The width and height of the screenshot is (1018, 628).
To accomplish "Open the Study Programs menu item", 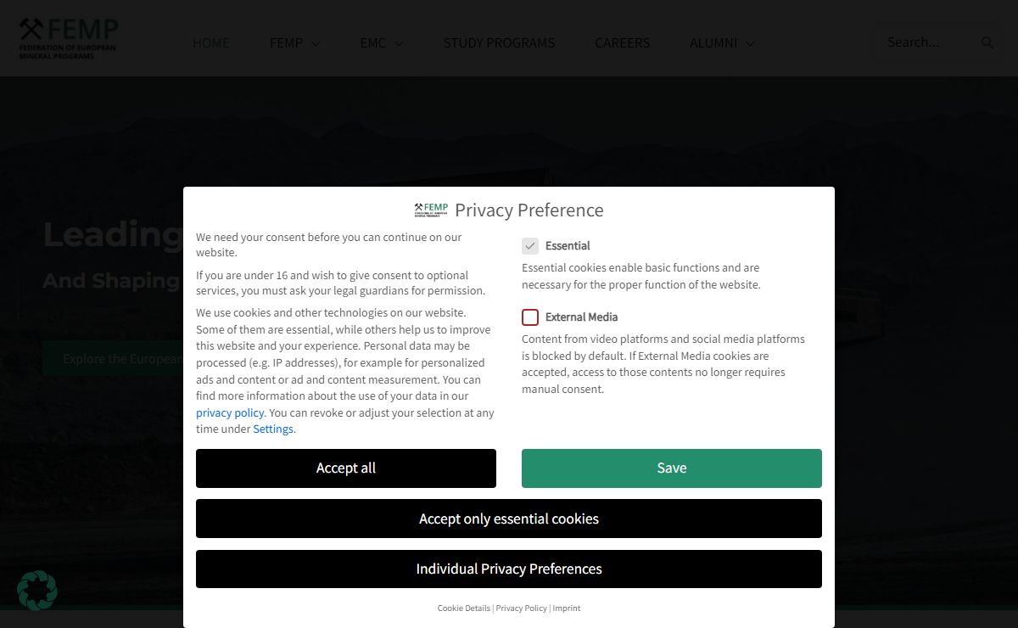I will pos(499,42).
